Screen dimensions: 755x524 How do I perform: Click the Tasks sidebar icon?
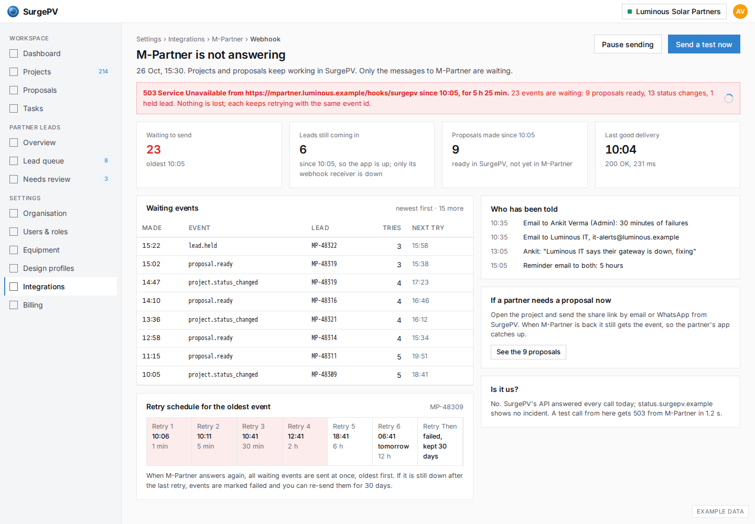(x=14, y=108)
